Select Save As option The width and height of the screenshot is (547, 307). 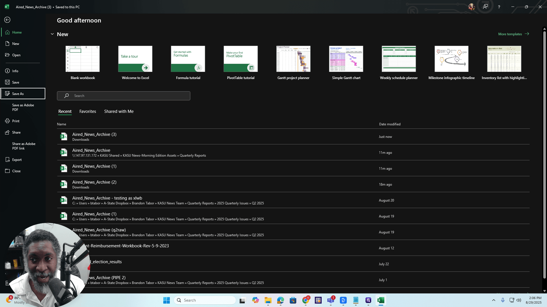23,94
